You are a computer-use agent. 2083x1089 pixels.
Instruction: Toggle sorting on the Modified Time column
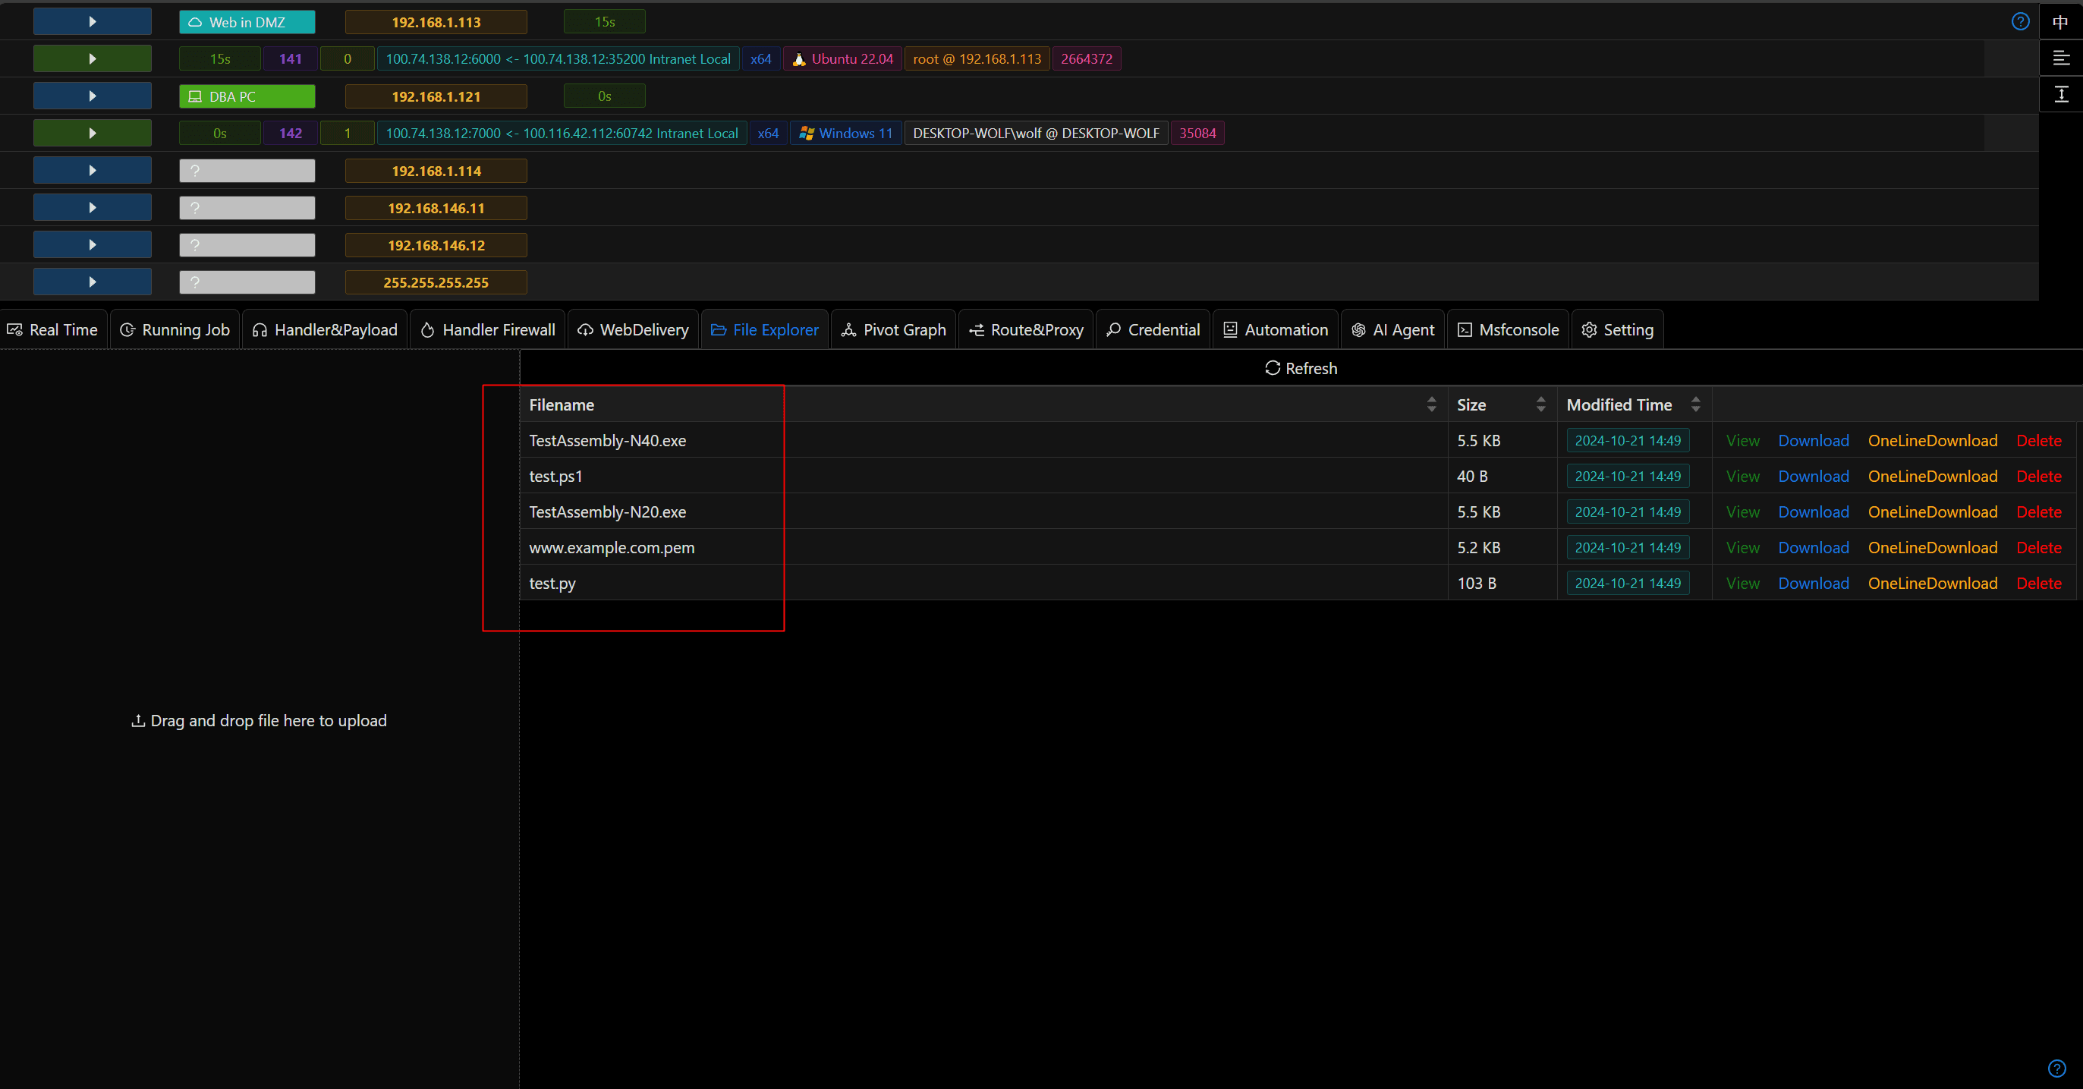pyautogui.click(x=1695, y=405)
